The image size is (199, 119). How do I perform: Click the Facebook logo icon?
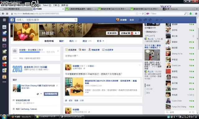click(12, 20)
